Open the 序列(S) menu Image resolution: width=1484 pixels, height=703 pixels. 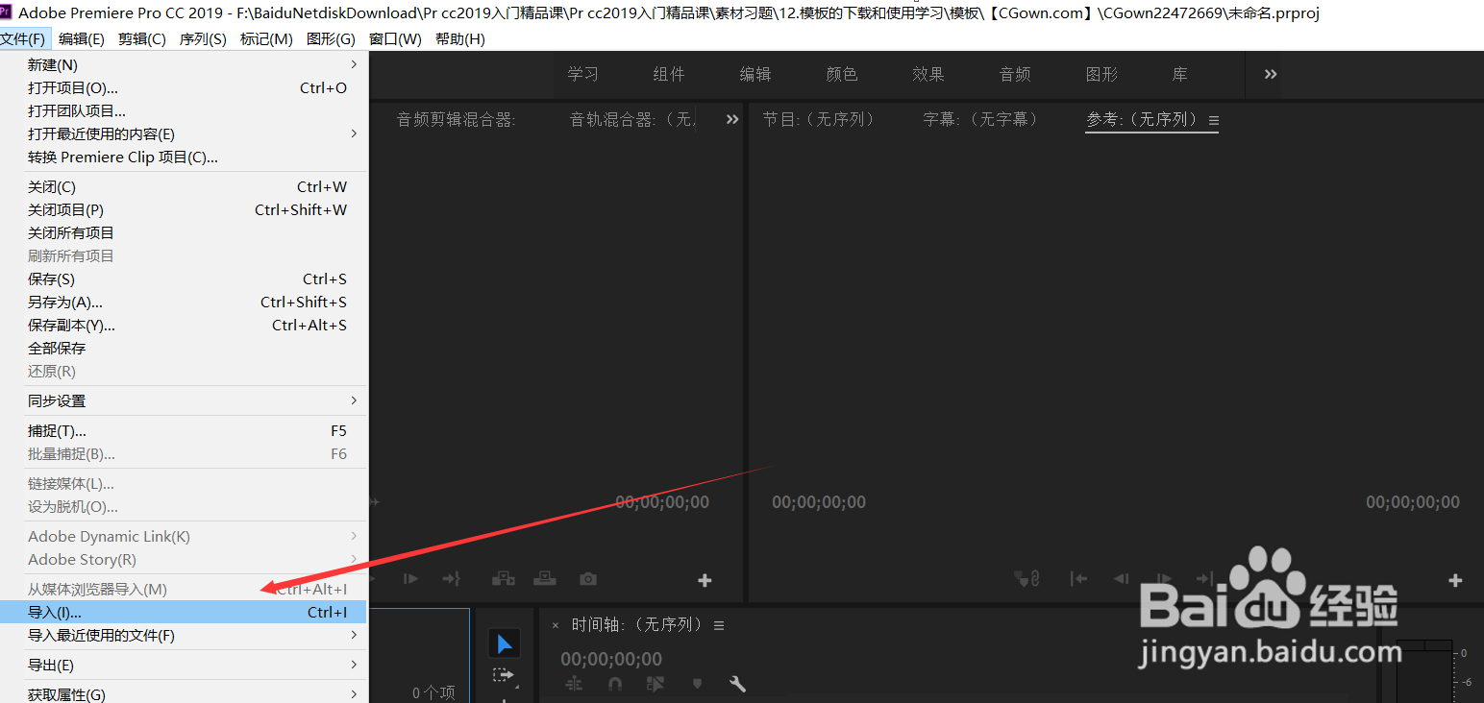(x=203, y=38)
